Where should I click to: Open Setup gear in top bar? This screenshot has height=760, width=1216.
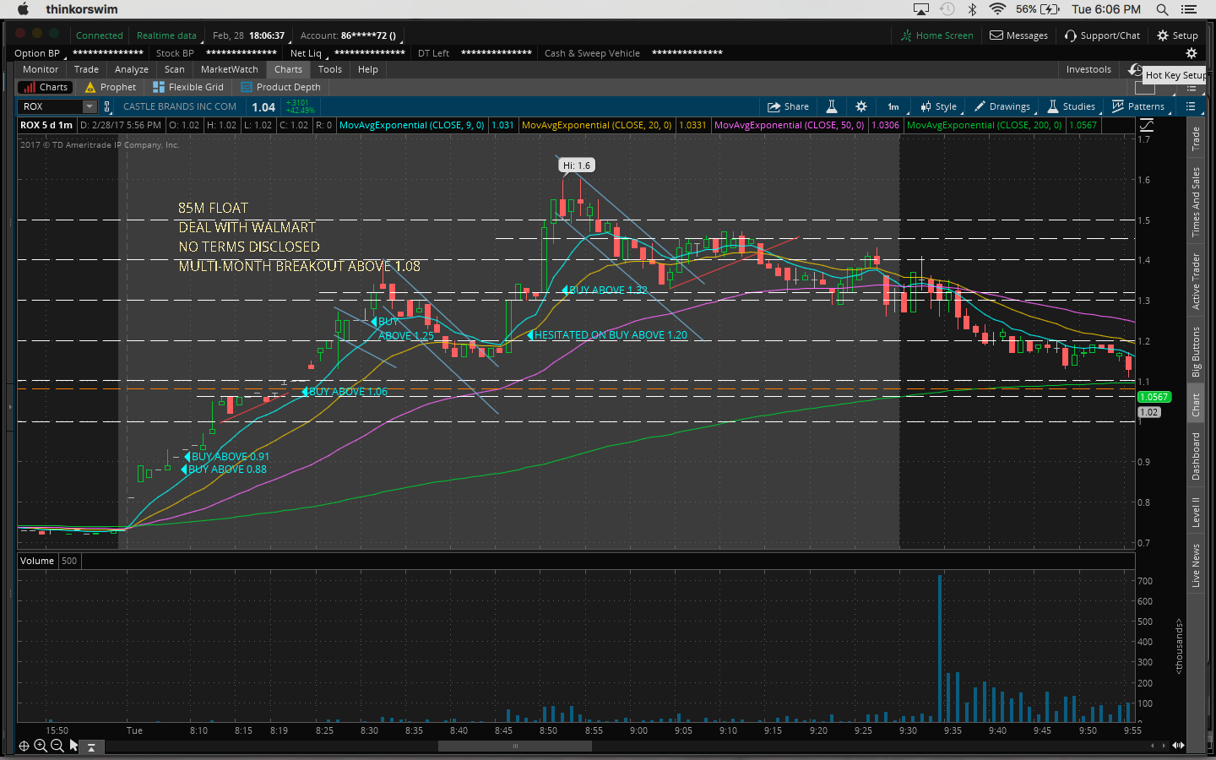tap(1177, 35)
